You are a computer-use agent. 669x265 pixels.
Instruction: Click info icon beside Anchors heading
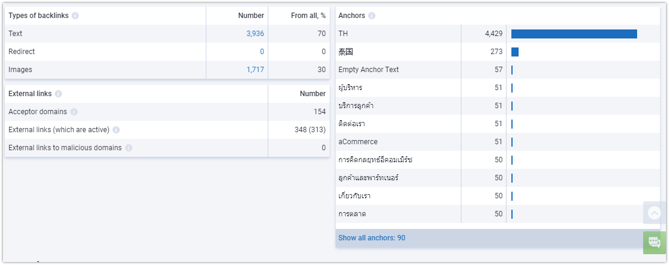point(372,16)
